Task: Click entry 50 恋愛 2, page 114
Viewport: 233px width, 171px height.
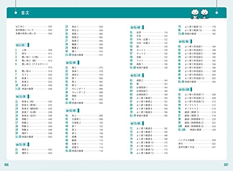Action: click(84, 147)
